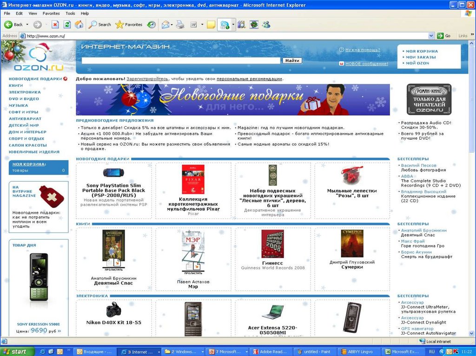
Task: Open the Борис Акунин bestseller link
Action: (416, 252)
